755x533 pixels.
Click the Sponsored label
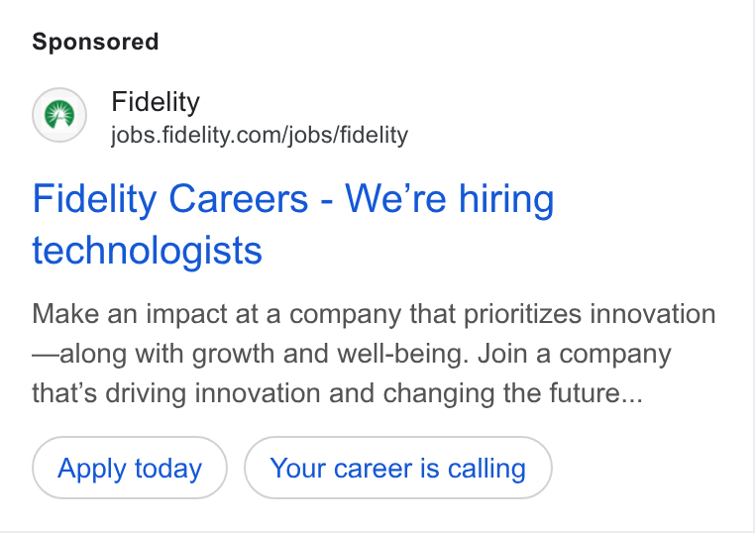tap(95, 42)
